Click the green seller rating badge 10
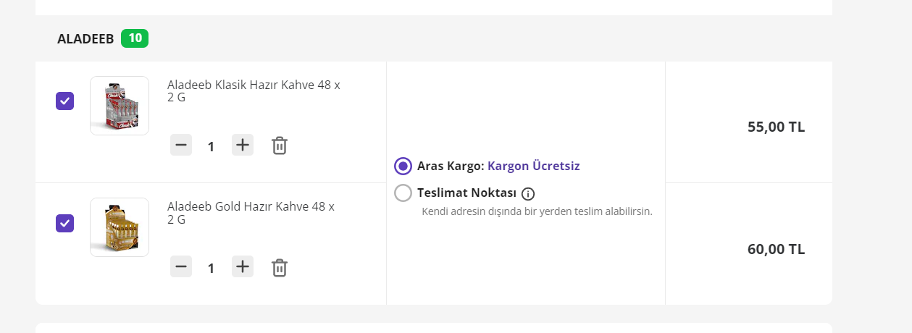Screen dimensions: 912x333 coord(135,38)
